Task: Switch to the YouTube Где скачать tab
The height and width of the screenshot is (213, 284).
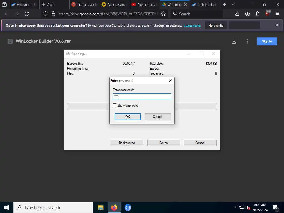Action: (144, 4)
